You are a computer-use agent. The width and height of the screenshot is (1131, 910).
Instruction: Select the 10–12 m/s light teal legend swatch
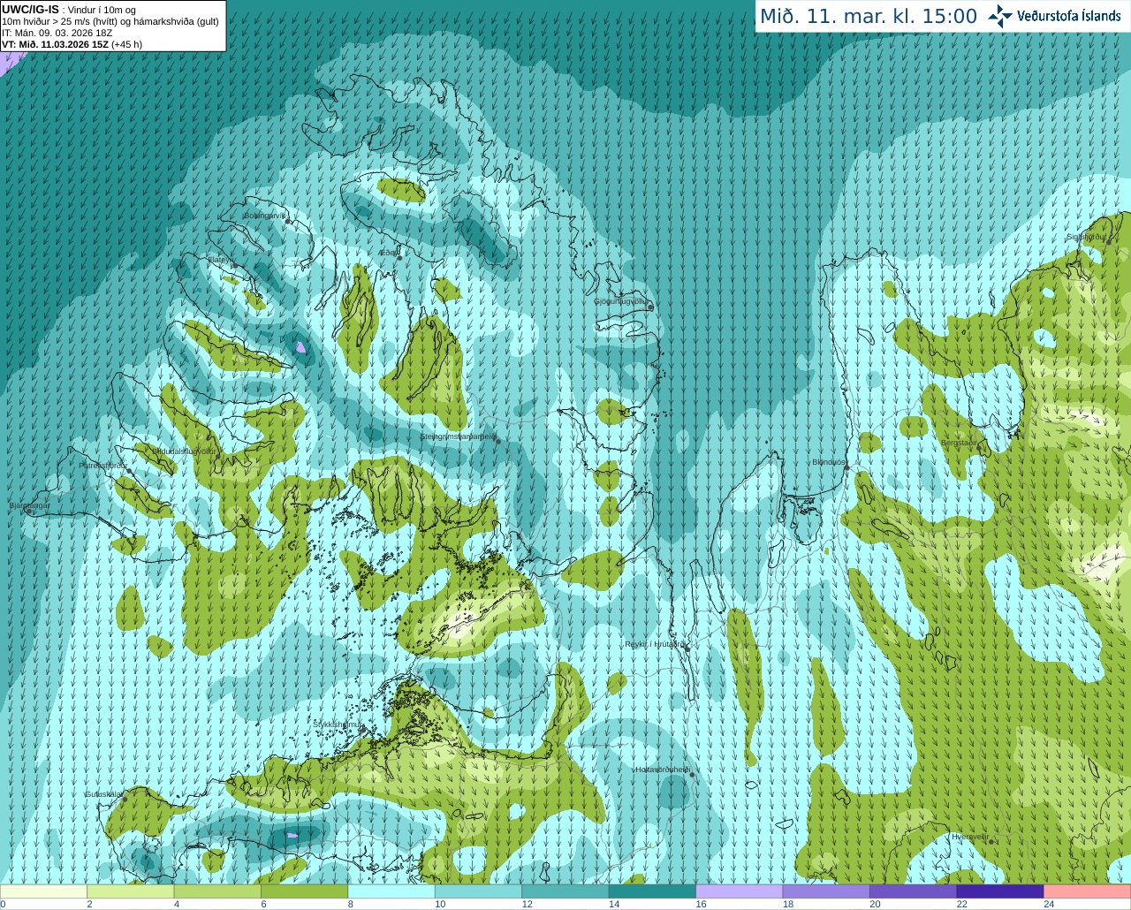coord(479,891)
